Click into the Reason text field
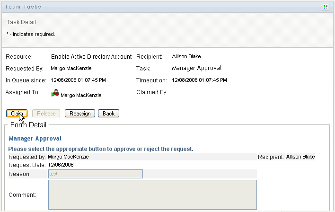335x212 pixels. tap(95, 174)
